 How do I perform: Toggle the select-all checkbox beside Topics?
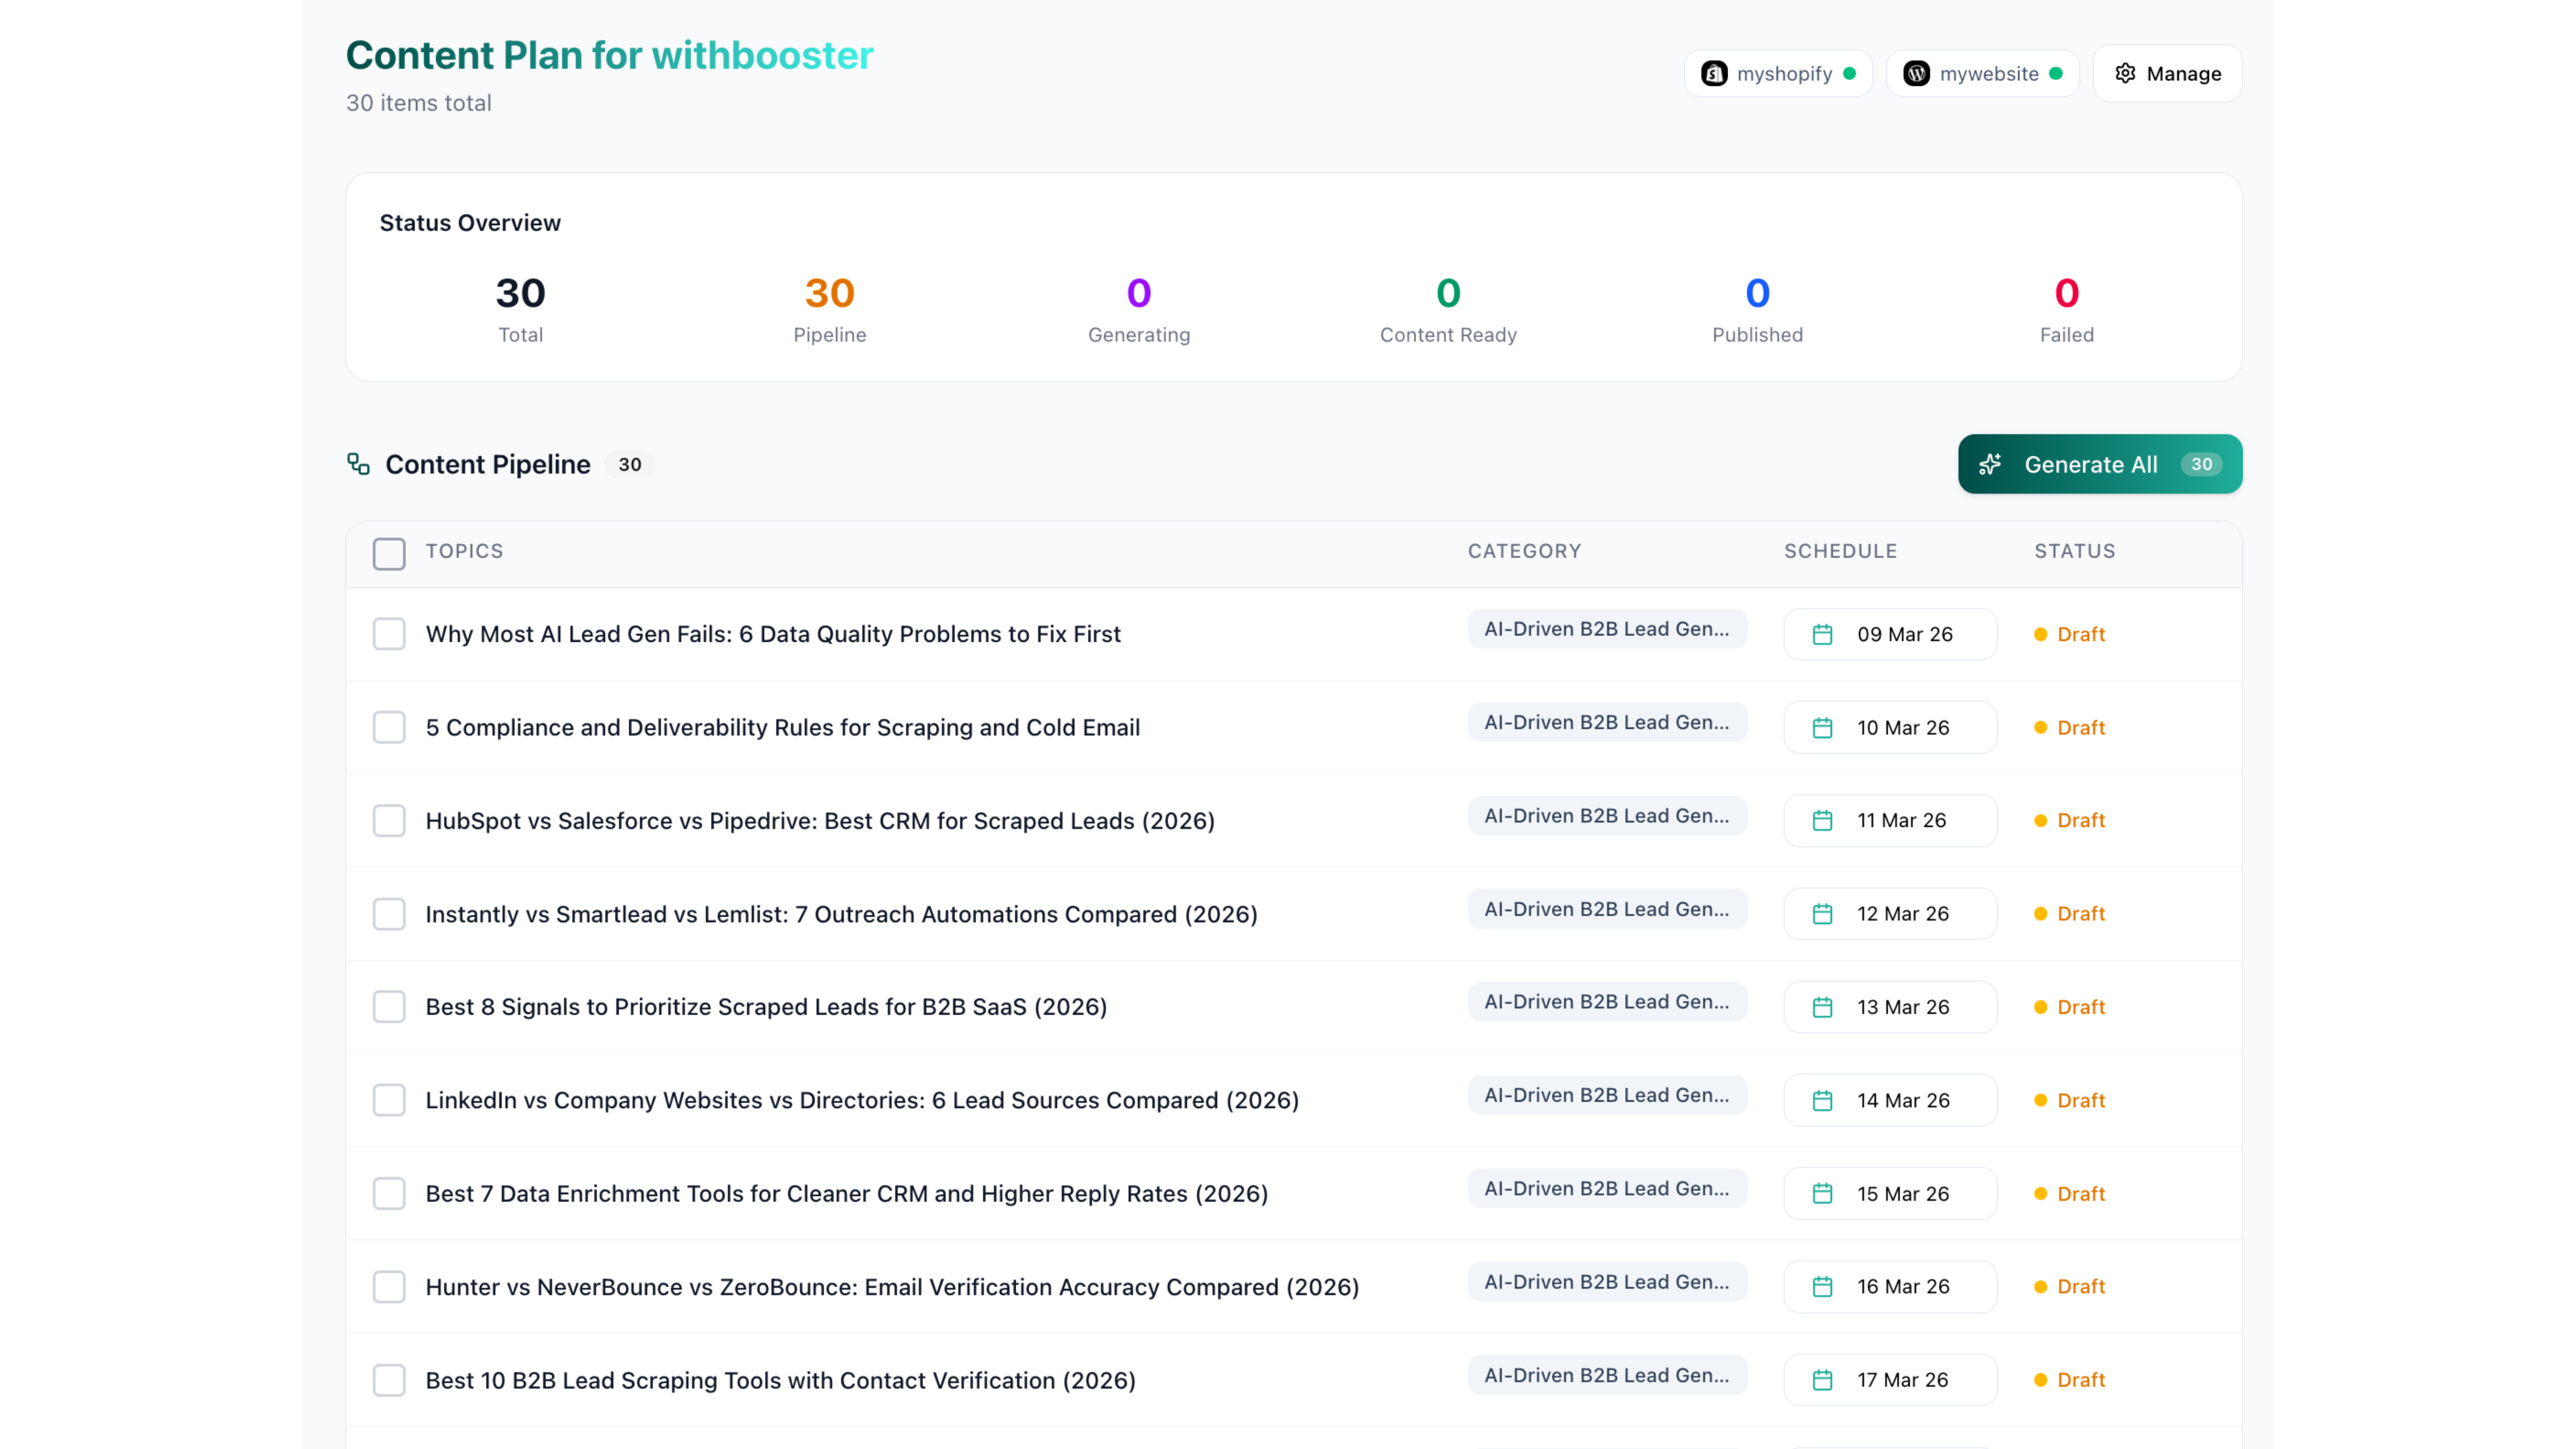tap(389, 553)
